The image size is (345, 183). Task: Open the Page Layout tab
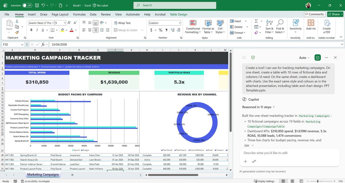[60, 14]
